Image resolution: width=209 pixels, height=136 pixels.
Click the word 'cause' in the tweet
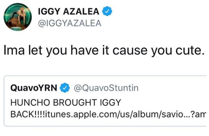(130, 50)
